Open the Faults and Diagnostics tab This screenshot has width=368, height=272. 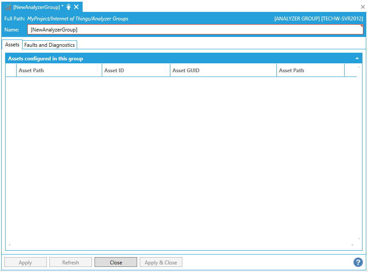[49, 45]
